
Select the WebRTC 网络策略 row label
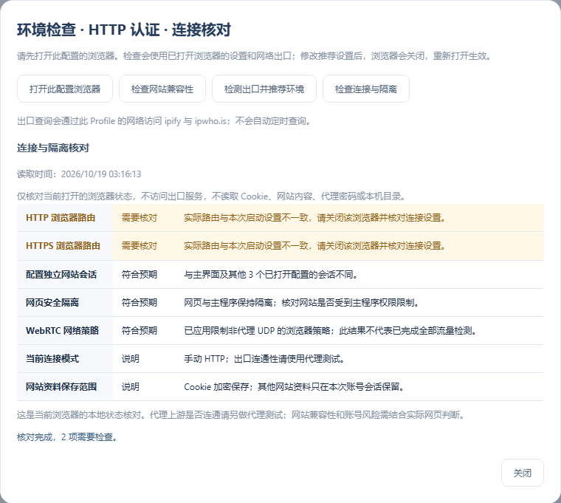62,330
